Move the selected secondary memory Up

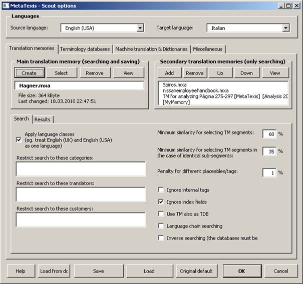pyautogui.click(x=220, y=73)
